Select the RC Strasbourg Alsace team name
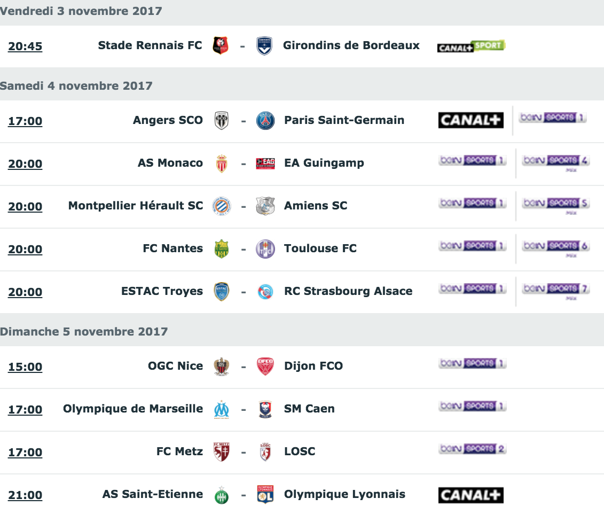 point(348,291)
